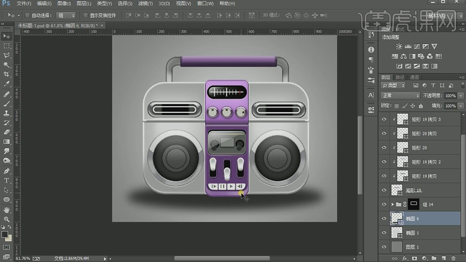Select the Zoom magnifier tool
Viewport: 466px width, 262px height.
click(x=7, y=219)
